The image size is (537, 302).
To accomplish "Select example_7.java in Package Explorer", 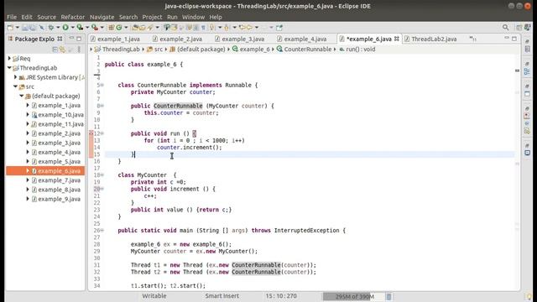I will click(59, 180).
